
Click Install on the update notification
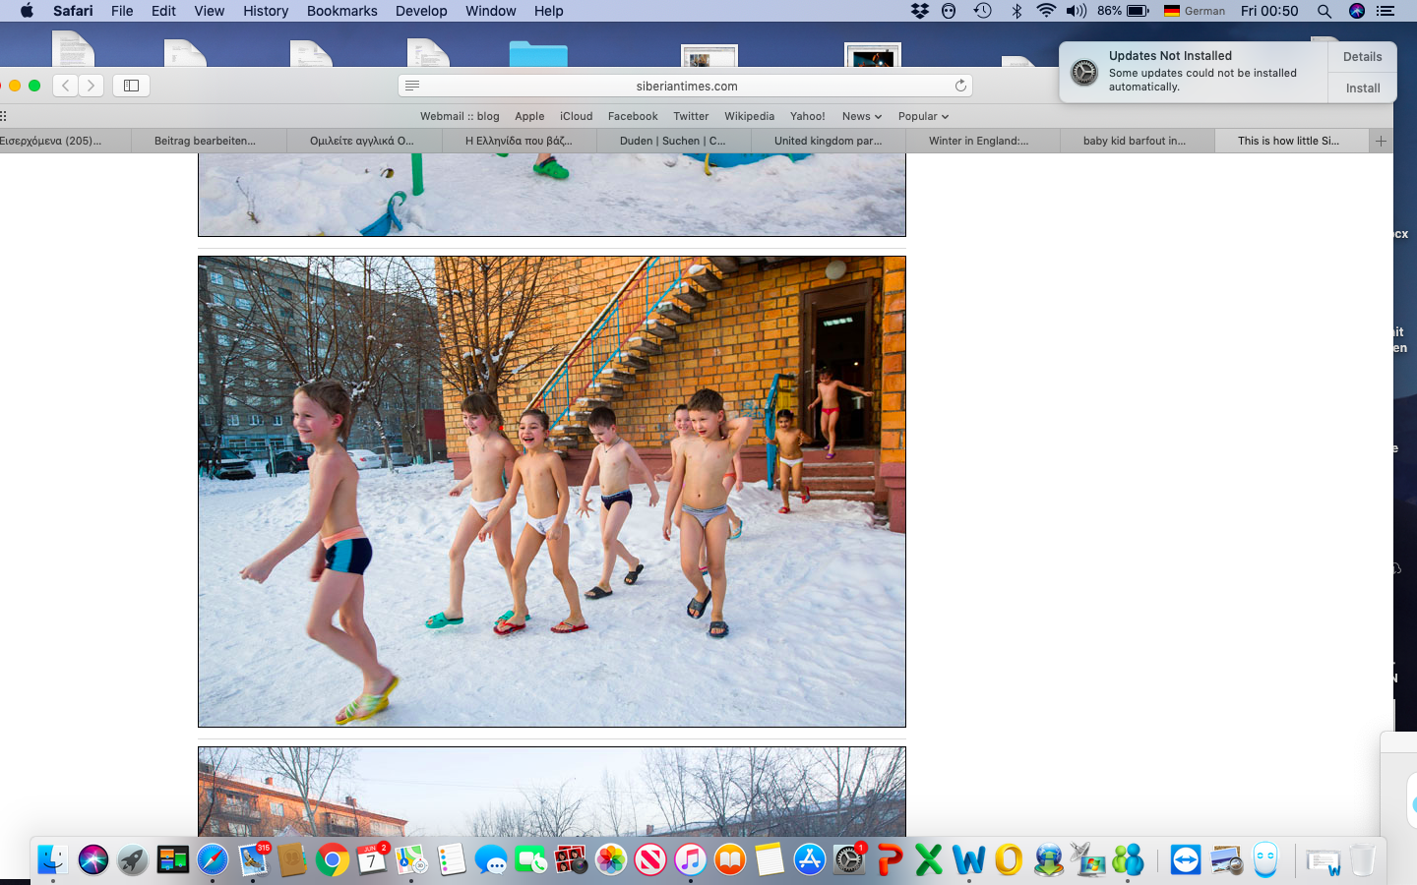(1363, 88)
